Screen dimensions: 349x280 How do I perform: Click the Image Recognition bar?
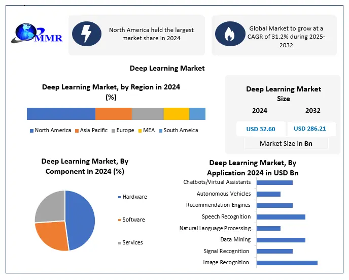pyautogui.click(x=287, y=263)
